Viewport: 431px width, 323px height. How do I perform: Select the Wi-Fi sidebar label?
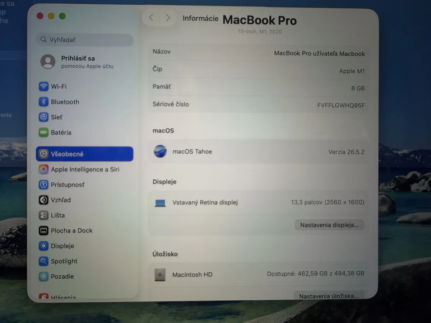[59, 86]
